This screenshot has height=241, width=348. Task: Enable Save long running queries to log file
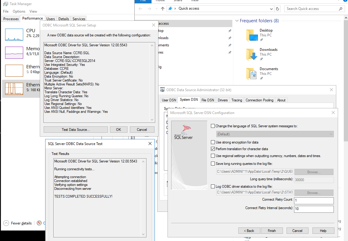pos(213,164)
